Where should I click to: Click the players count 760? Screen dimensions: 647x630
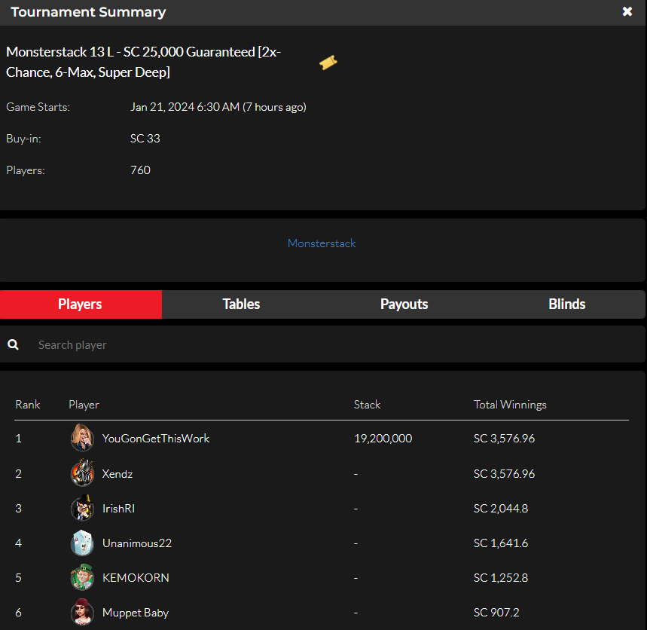click(x=140, y=170)
